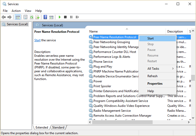This screenshot has height=136, width=196.
Task: Open the View menu in the menu bar
Action: click(28, 11)
